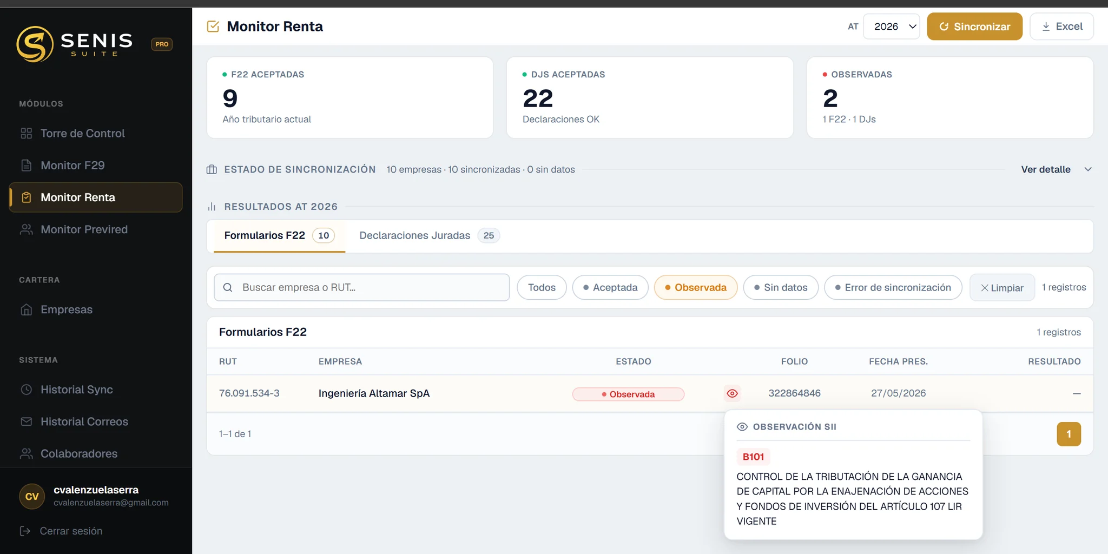Toggle the Observada filter chip

pyautogui.click(x=696, y=287)
